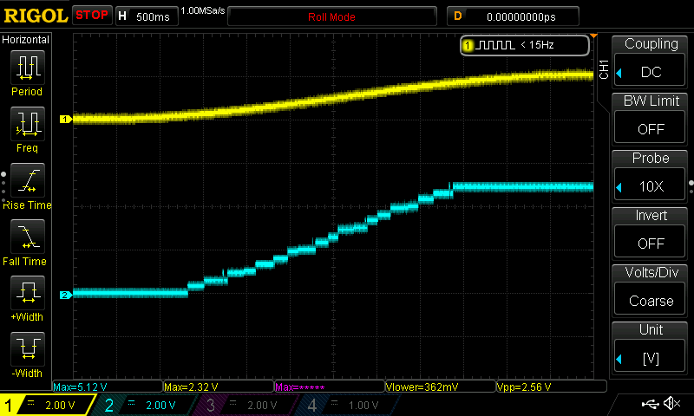Select the Freq measurement icon

28,124
